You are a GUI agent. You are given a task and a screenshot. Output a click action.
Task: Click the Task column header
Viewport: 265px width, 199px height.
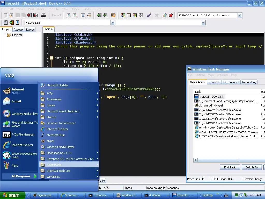226,92
